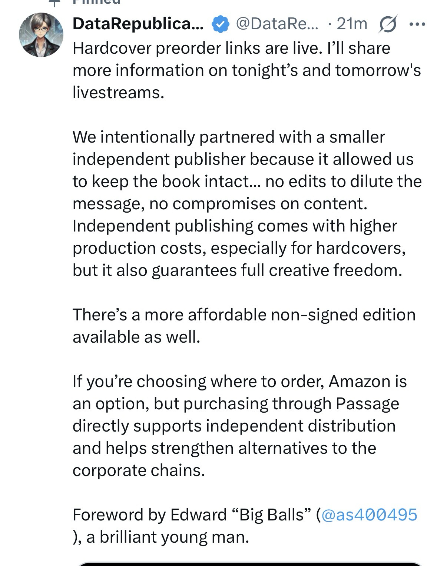Image resolution: width=447 pixels, height=566 pixels.
Task: Open the @DataRe... handle link
Action: 277,24
